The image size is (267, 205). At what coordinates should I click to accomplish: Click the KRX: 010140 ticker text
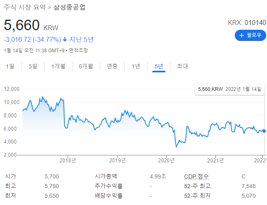click(x=247, y=23)
